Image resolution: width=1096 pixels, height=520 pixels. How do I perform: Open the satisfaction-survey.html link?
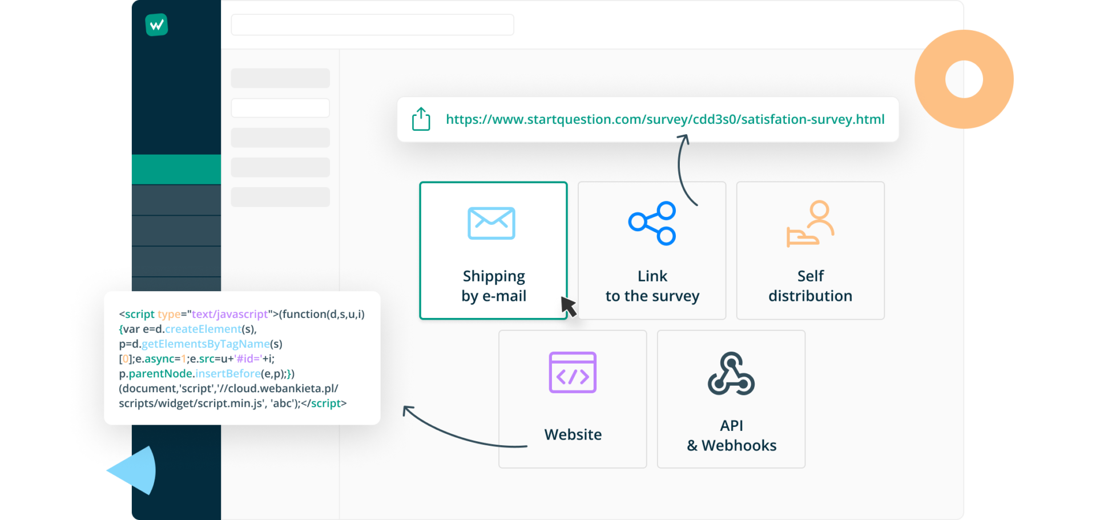click(x=665, y=119)
